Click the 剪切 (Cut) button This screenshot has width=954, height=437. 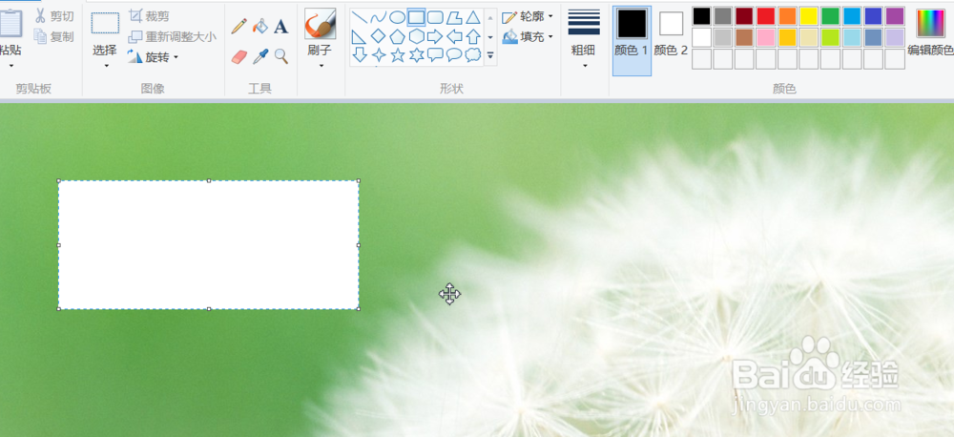tap(54, 16)
